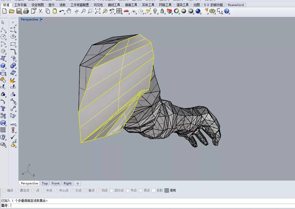
Task: Select the Sphere tool in the sidebar
Action: (x=13, y=66)
